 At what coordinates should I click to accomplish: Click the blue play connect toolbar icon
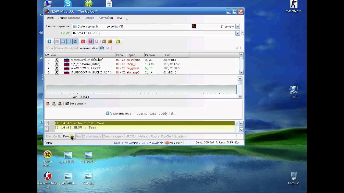[49, 42]
